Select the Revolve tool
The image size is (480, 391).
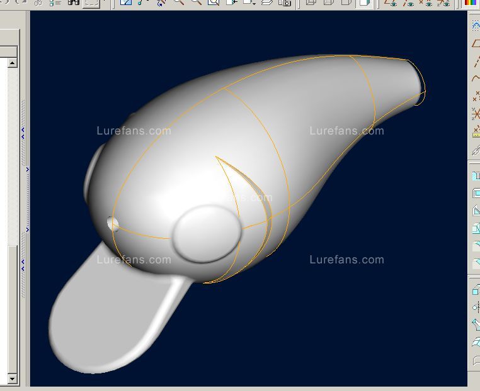click(x=476, y=307)
